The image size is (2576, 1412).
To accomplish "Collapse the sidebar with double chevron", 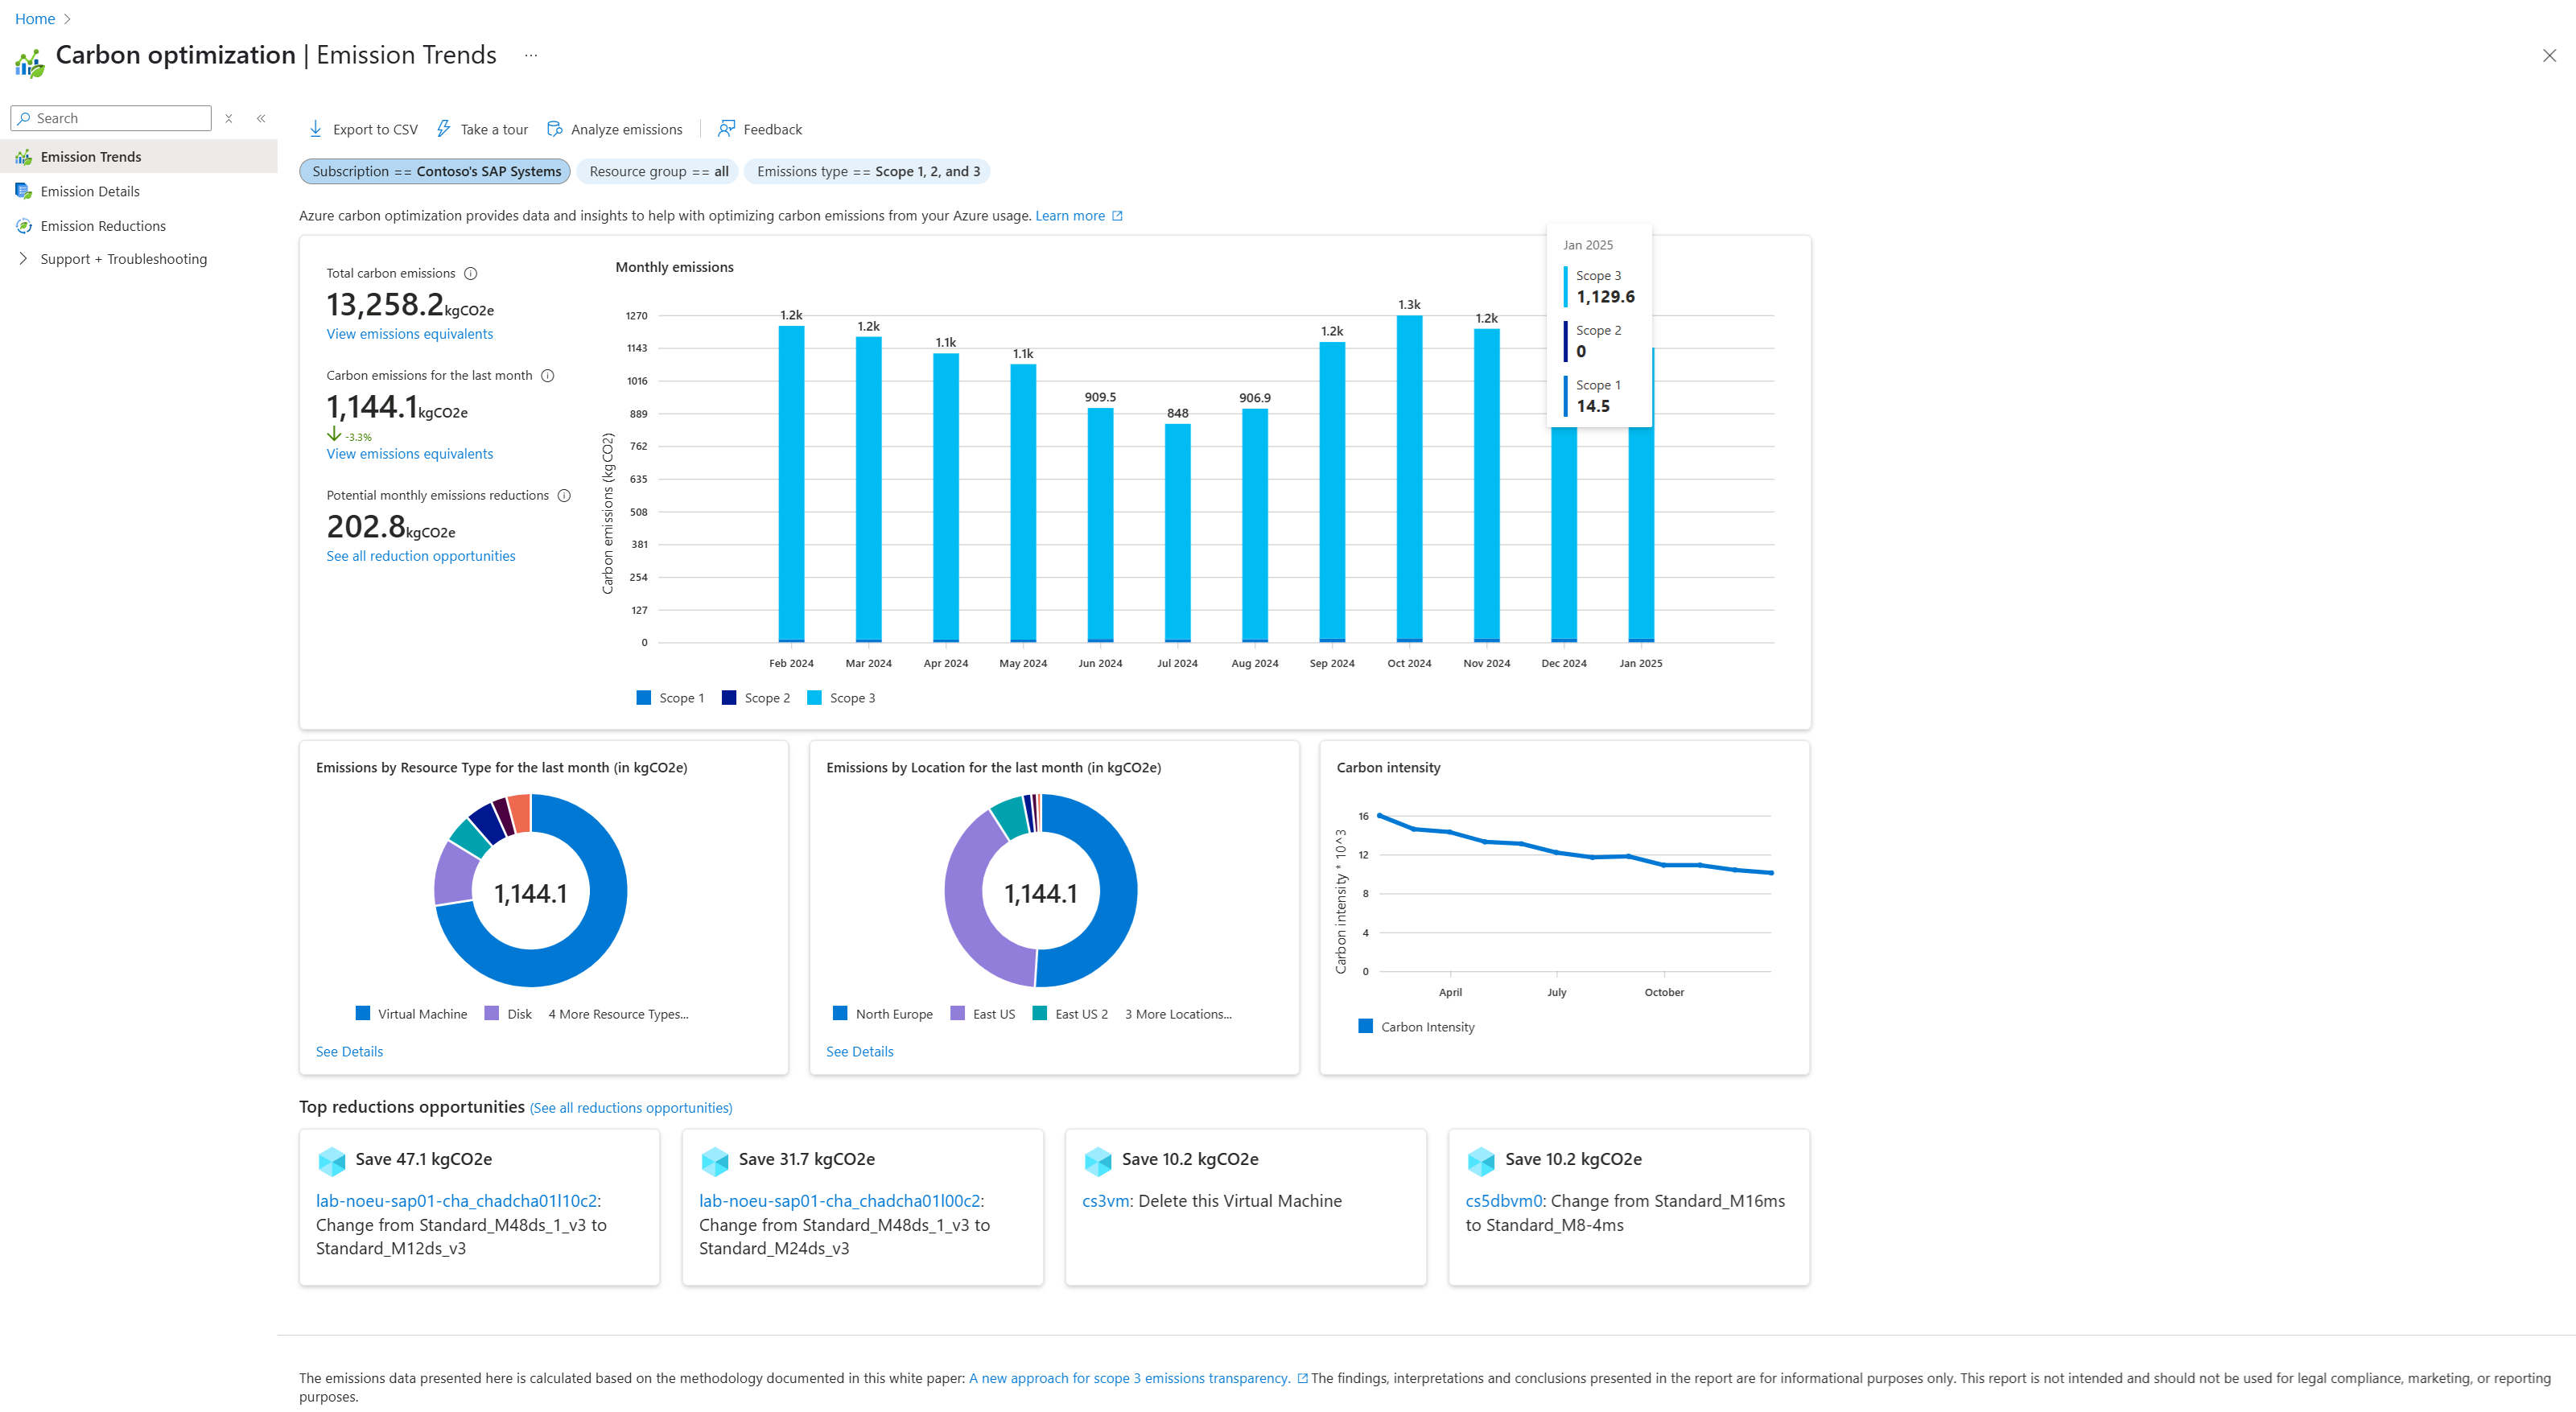I will 261,118.
